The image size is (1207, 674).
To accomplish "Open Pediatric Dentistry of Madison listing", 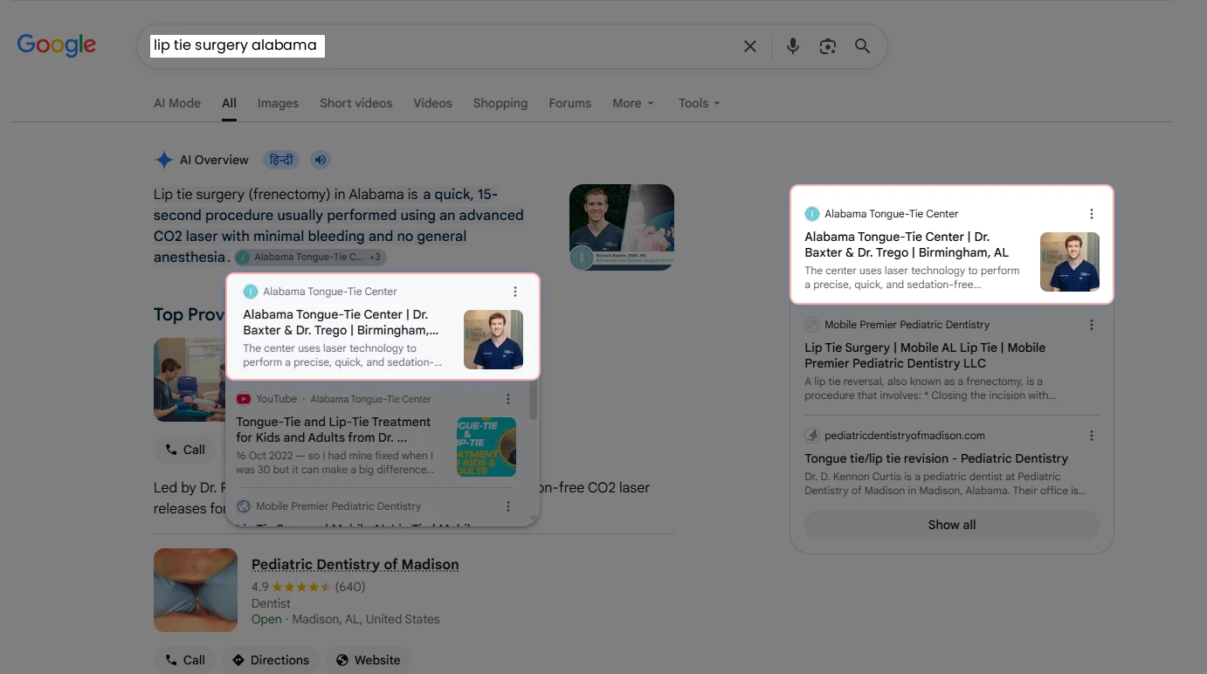I will (x=355, y=565).
